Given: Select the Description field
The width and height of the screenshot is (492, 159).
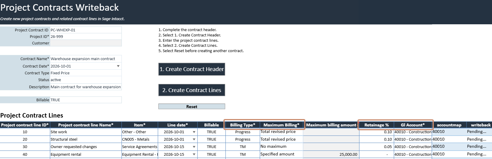Looking at the screenshot, I should pyautogui.click(x=86, y=87).
